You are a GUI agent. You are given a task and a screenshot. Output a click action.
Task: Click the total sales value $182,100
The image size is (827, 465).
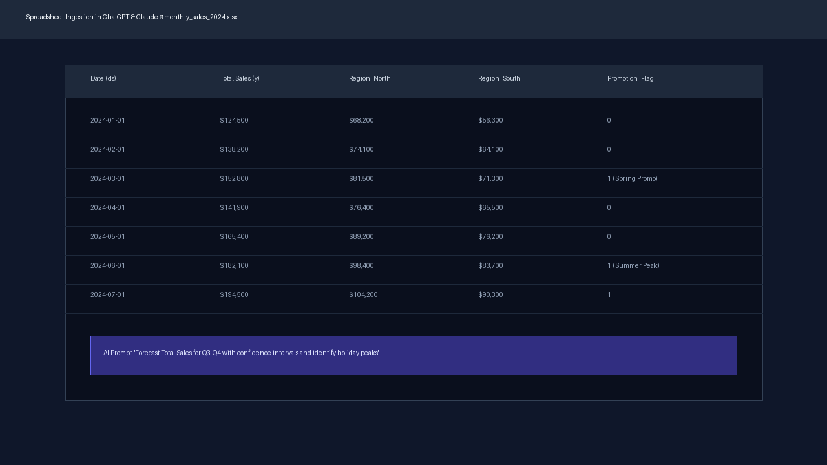coord(234,265)
